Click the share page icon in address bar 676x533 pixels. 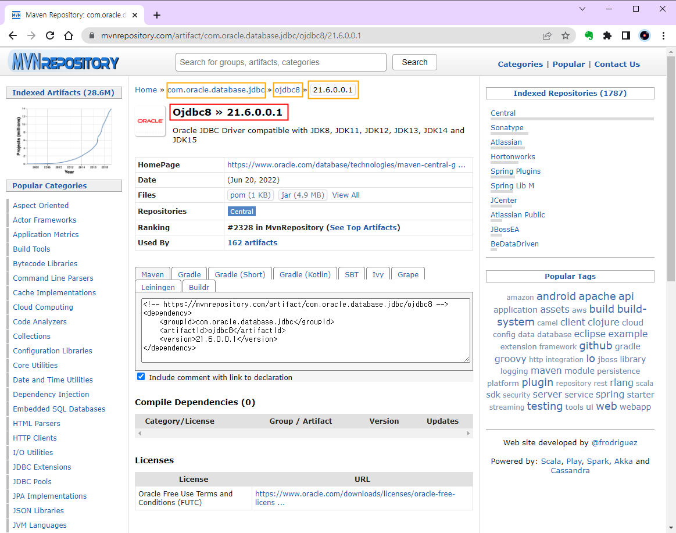click(547, 36)
